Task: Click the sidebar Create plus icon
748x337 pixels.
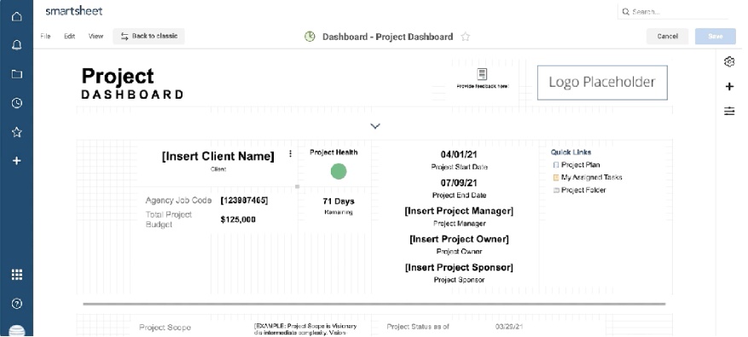Action: 17,161
